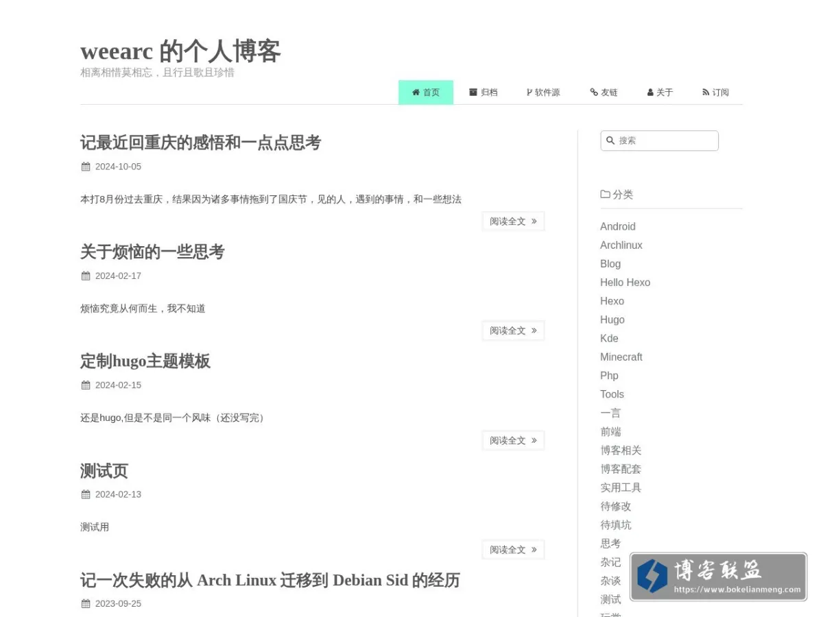Click 阅读全文 under the 重庆 post
The width and height of the screenshot is (823, 617).
(513, 221)
